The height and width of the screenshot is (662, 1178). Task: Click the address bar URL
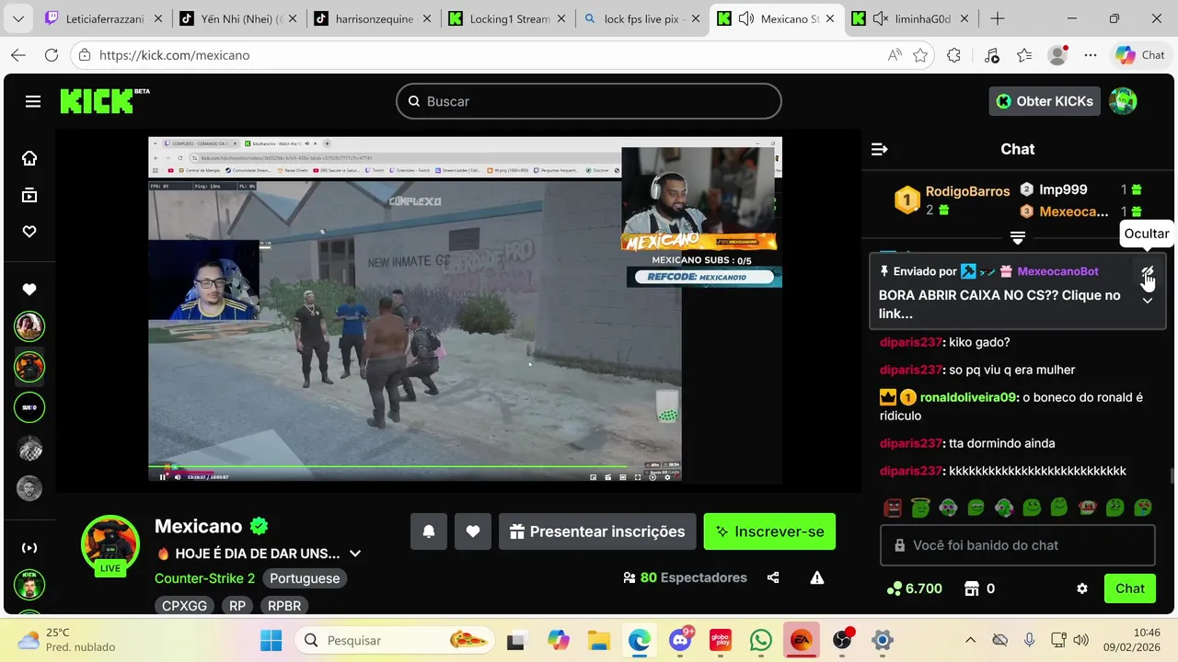pos(174,55)
